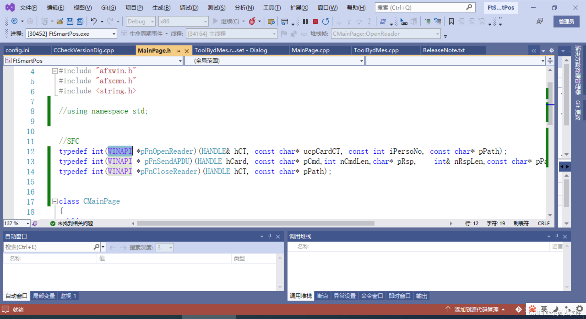The width and height of the screenshot is (586, 319).
Task: Click the Save All icon
Action: [80, 21]
